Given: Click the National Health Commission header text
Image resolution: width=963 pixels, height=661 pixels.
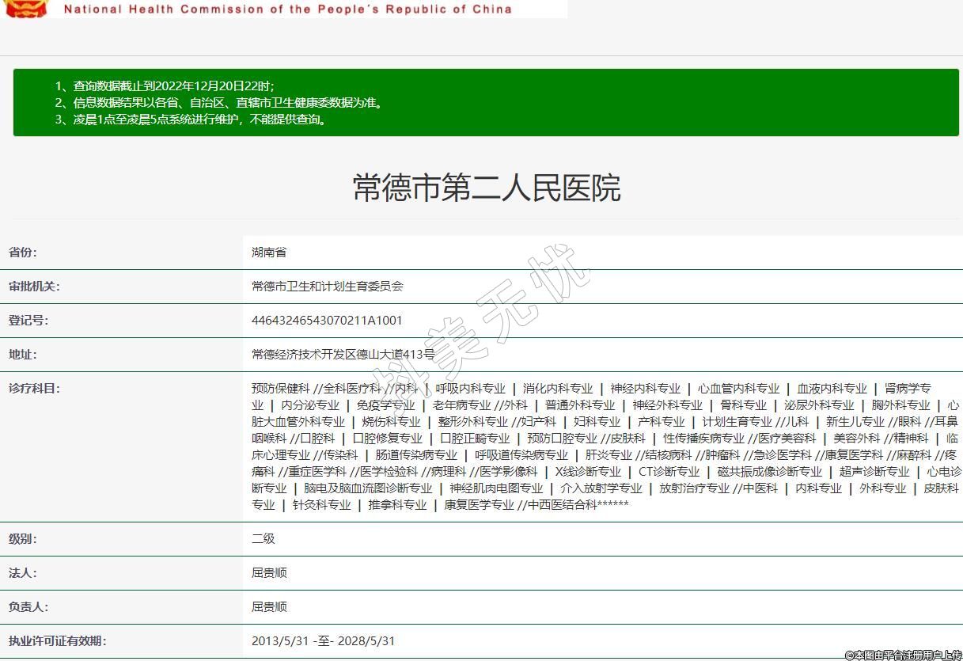Looking at the screenshot, I should 287,9.
